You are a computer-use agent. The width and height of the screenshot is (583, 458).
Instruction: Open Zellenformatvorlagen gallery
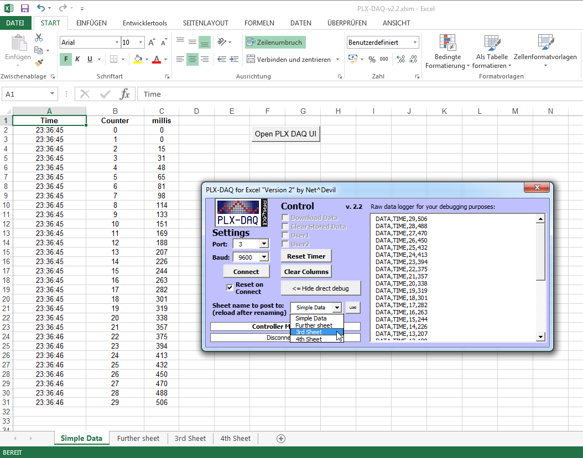tap(545, 51)
